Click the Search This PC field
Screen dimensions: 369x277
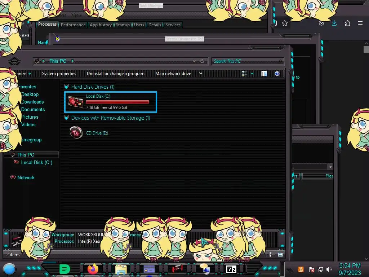248,61
